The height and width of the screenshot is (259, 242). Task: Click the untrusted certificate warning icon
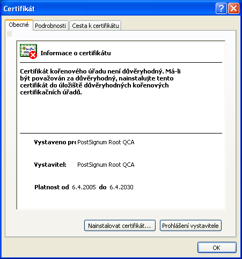[x=28, y=51]
